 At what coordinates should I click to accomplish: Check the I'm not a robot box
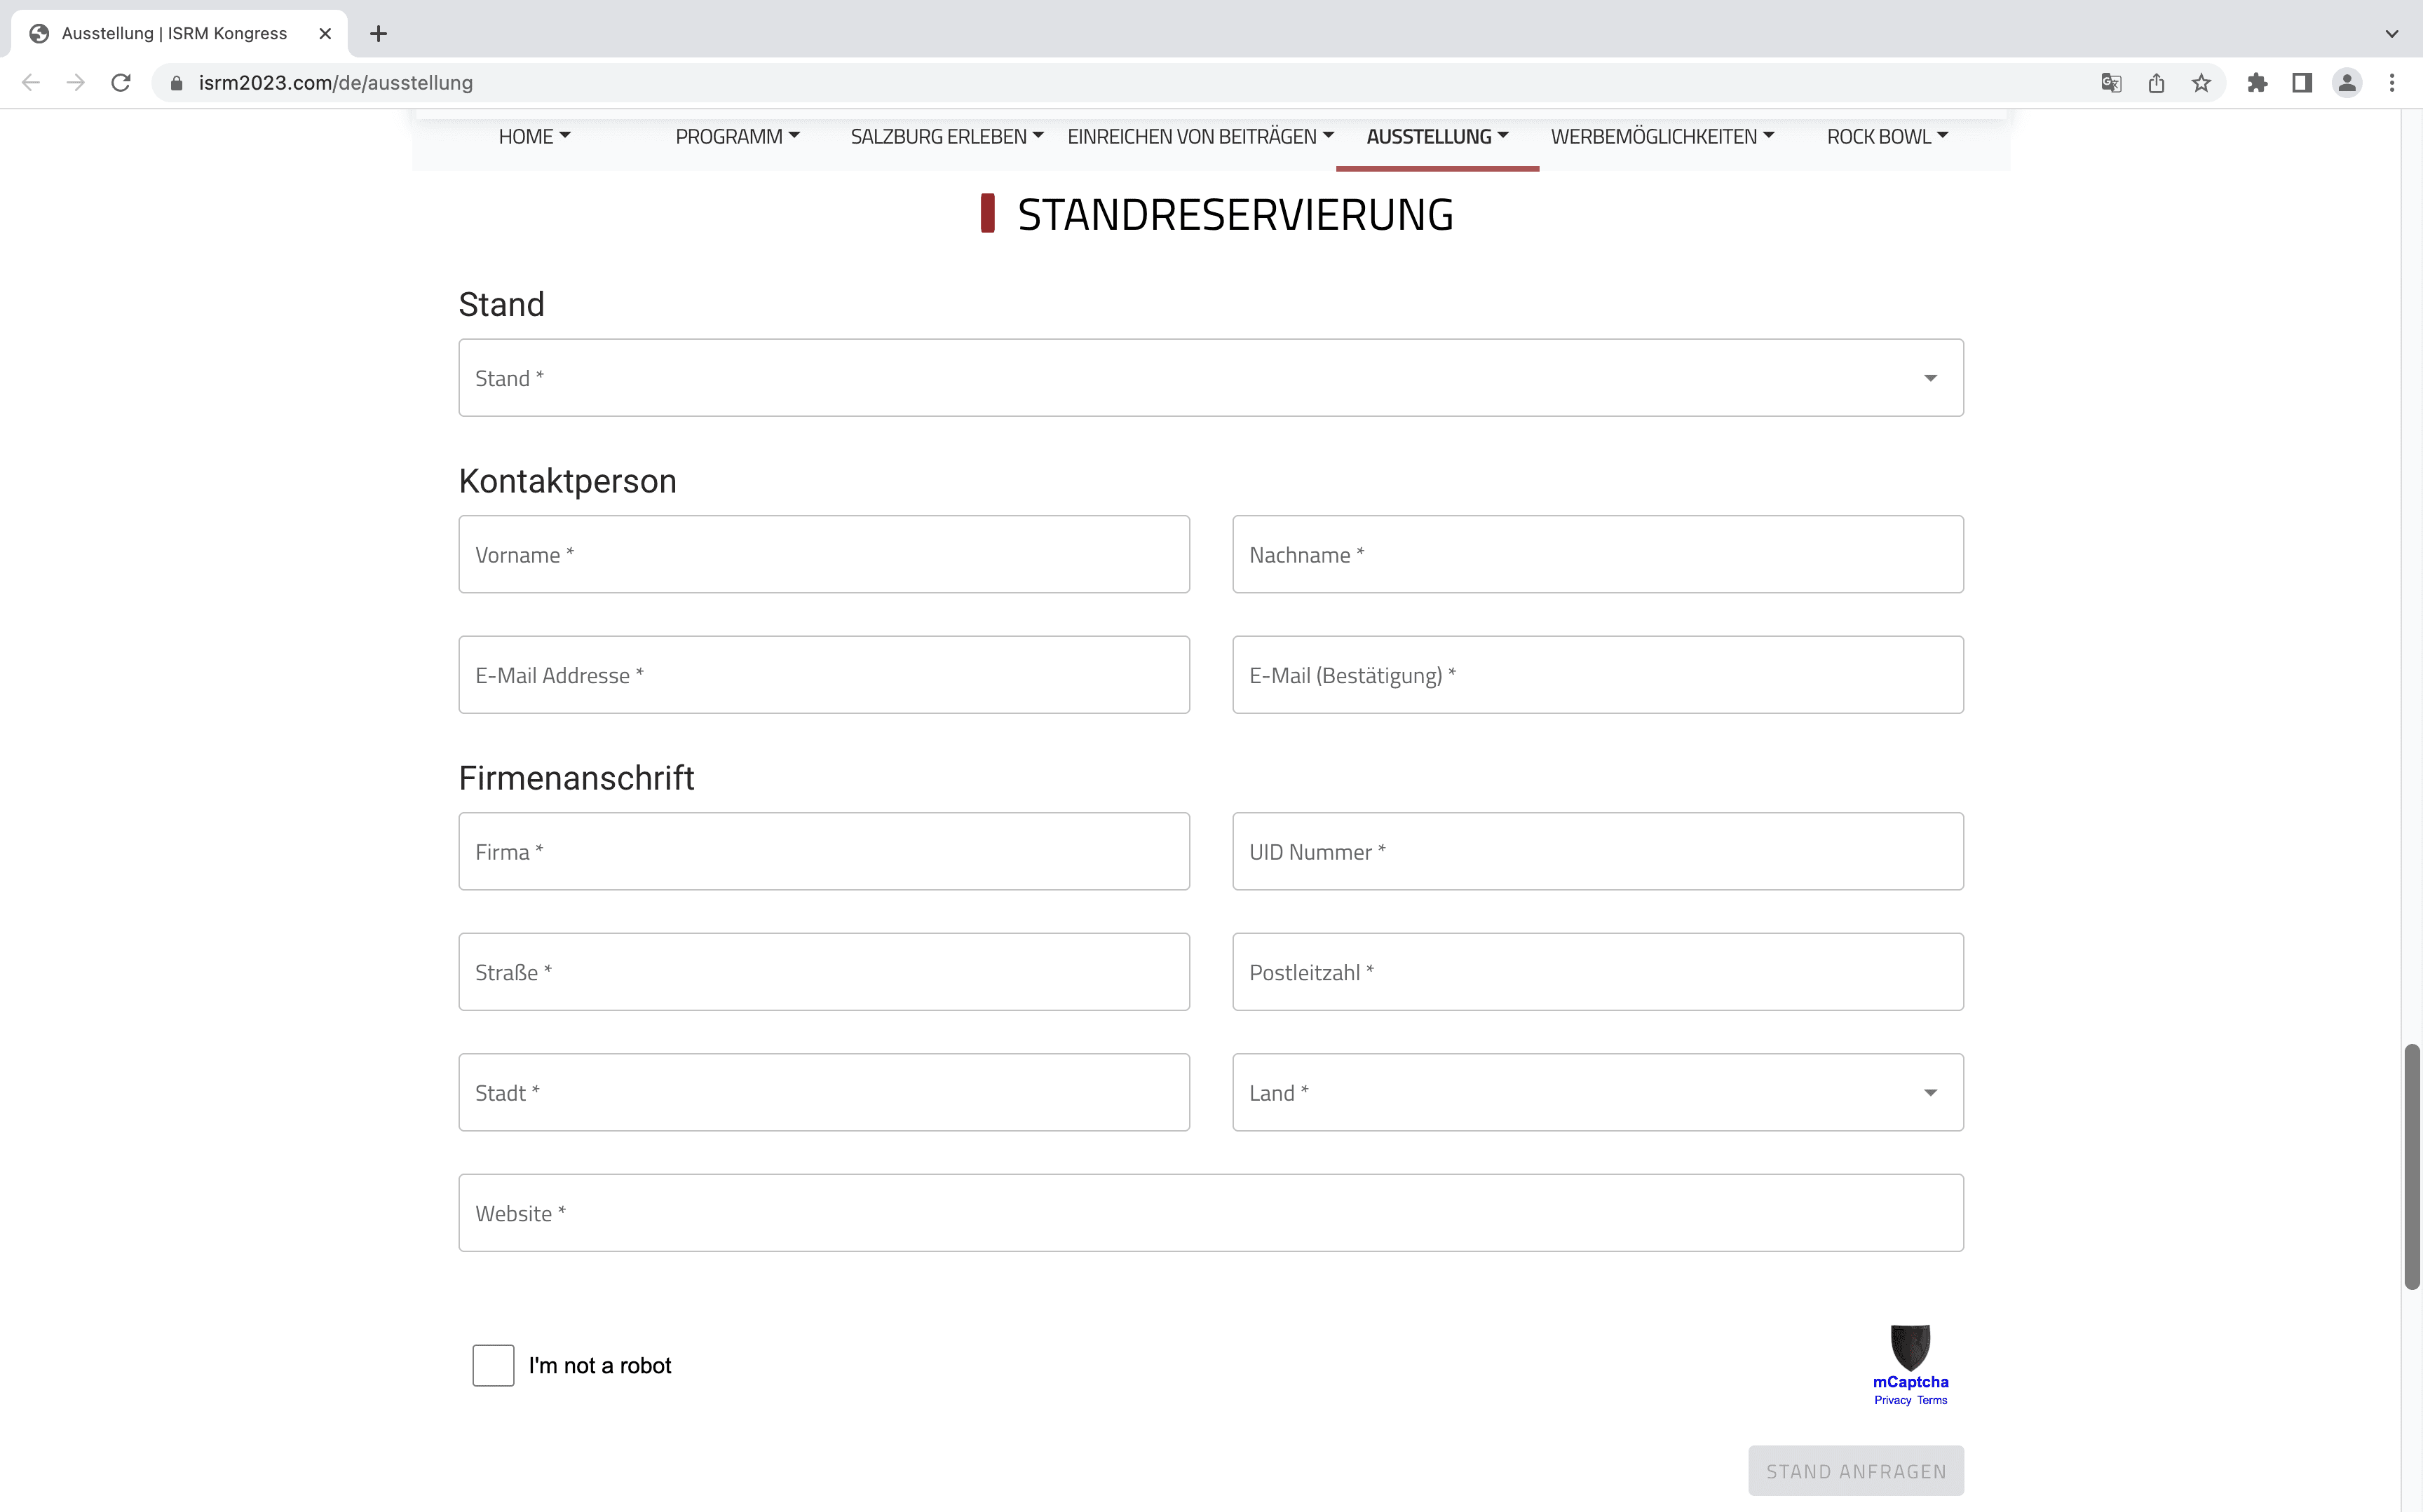click(x=493, y=1365)
